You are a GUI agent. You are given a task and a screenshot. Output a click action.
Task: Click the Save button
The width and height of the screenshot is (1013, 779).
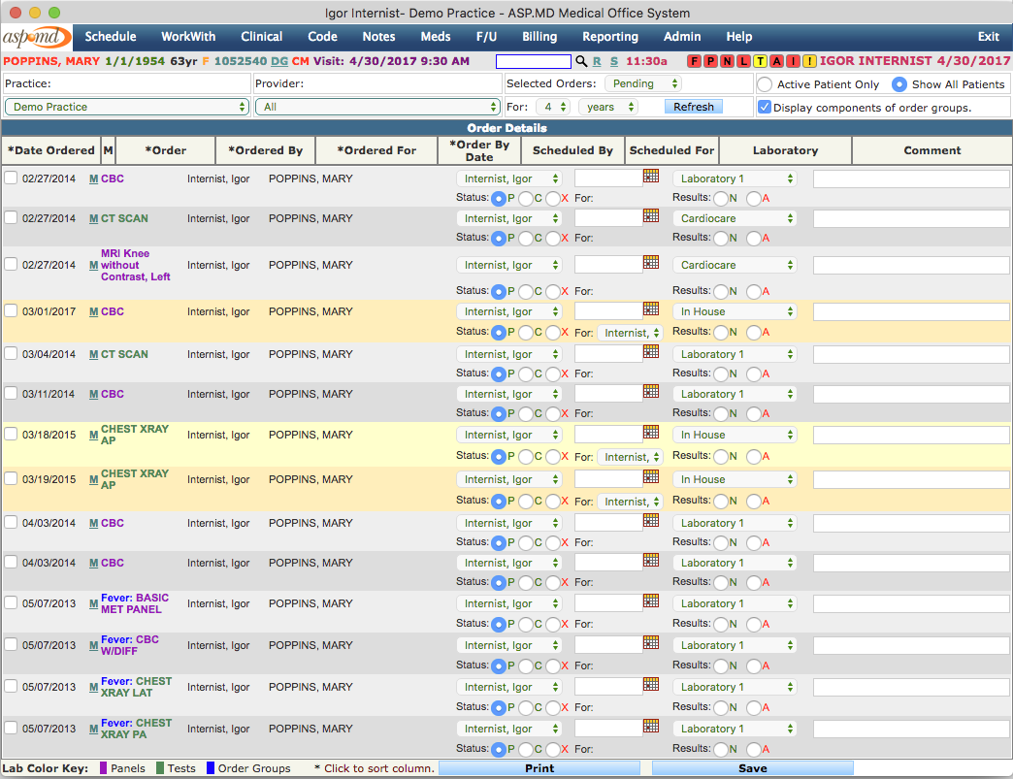coord(753,768)
